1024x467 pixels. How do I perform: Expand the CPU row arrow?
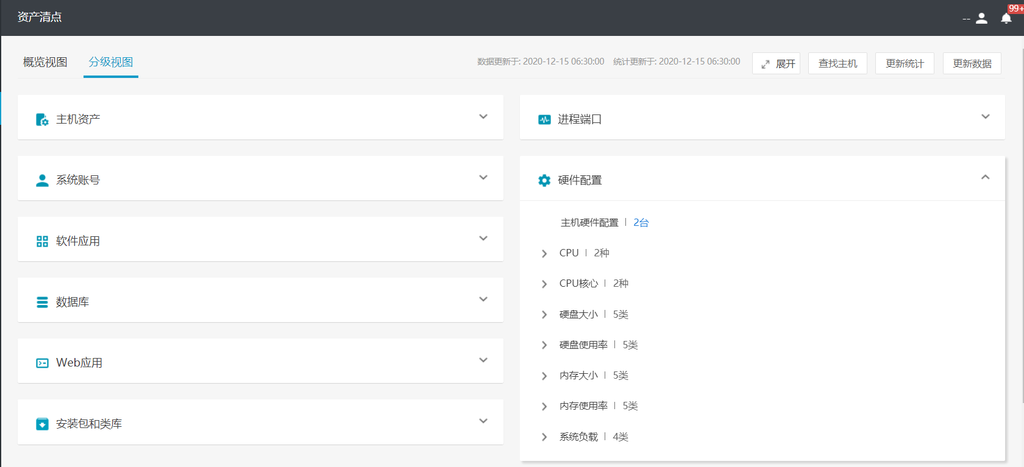(x=544, y=253)
